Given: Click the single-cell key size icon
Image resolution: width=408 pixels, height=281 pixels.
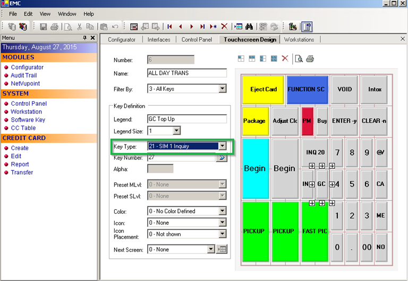Looking at the screenshot, I should (241, 59).
